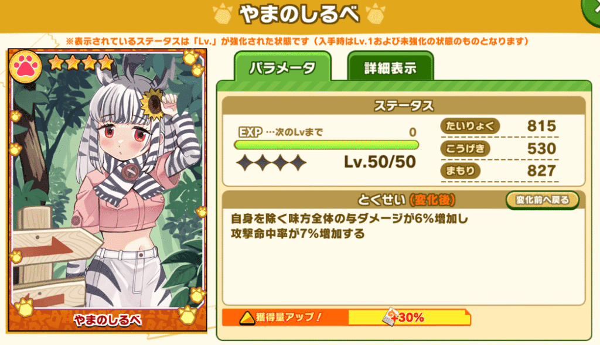Click the card name plate やまのしるべ

(x=108, y=320)
